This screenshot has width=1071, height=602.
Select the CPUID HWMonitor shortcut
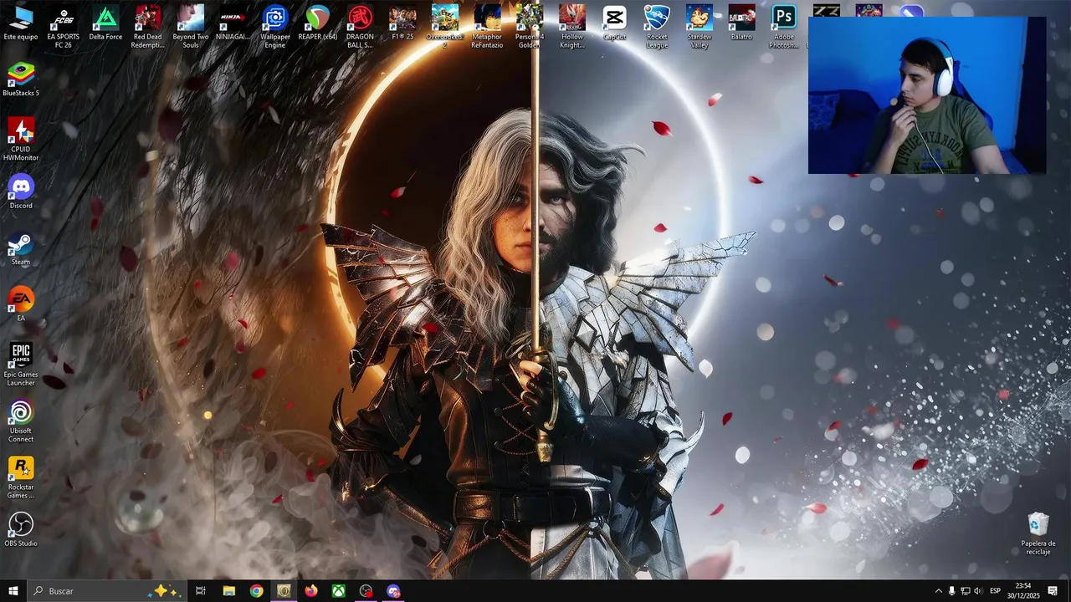(x=21, y=139)
